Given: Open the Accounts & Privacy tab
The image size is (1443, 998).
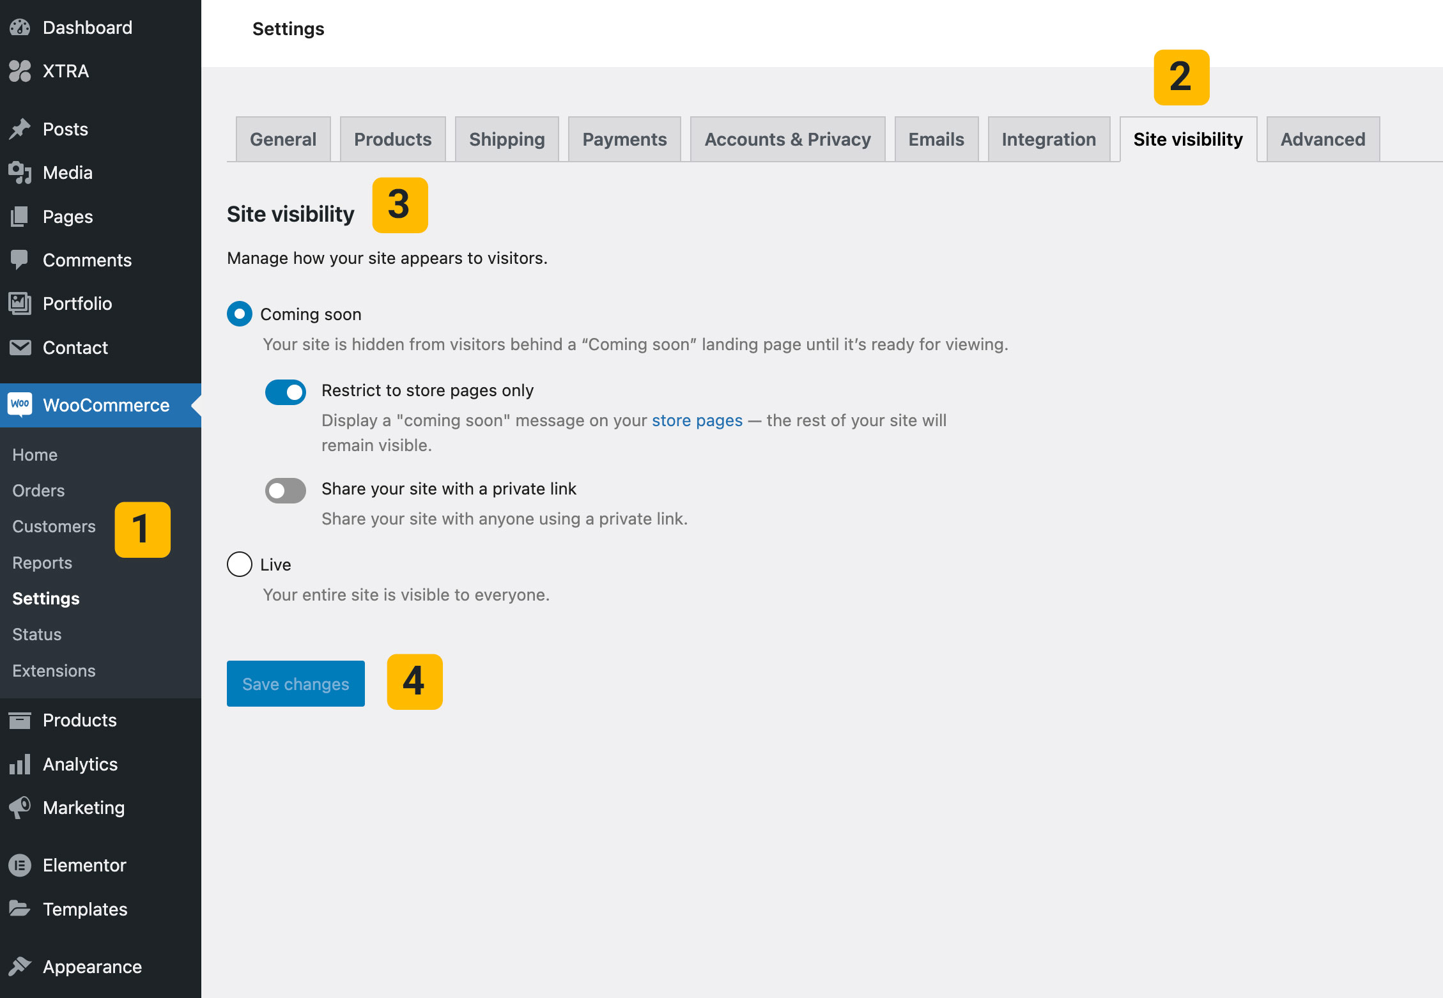Looking at the screenshot, I should tap(787, 139).
